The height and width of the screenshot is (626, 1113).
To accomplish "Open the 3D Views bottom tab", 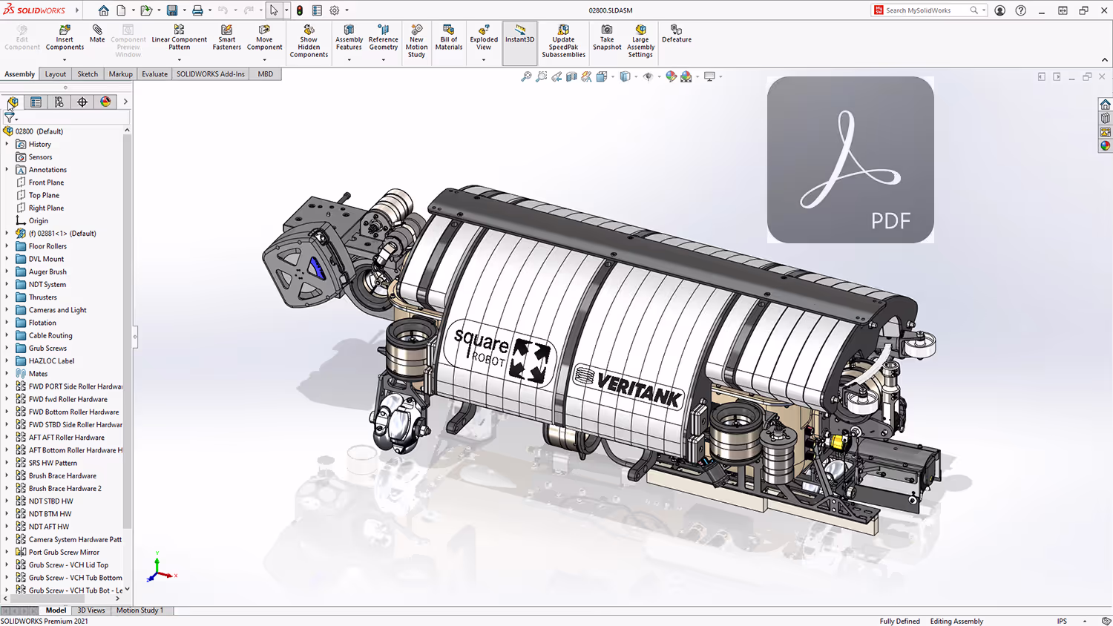I will [x=91, y=610].
